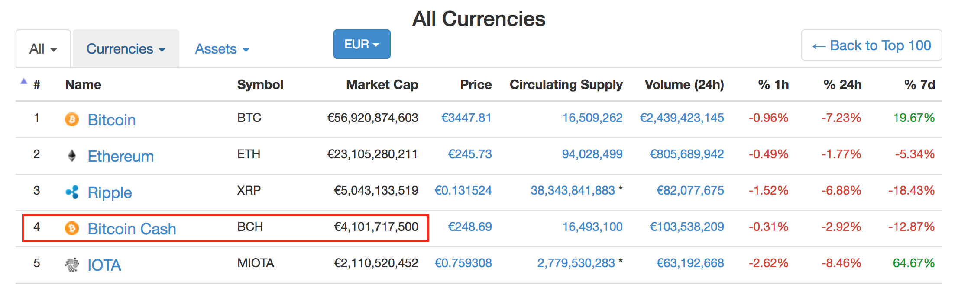Expand the All filter dropdown
The width and height of the screenshot is (958, 294).
point(43,49)
